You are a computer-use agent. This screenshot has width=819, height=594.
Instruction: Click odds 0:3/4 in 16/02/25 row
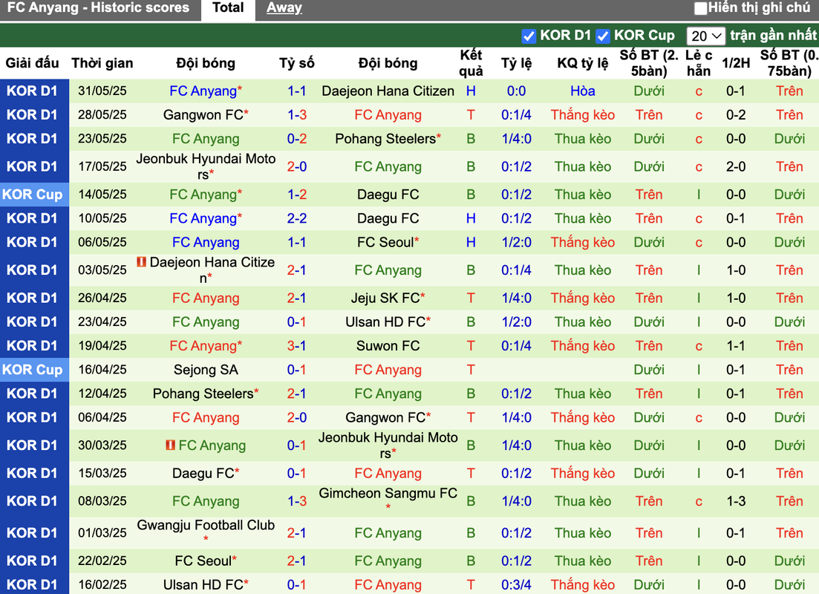[516, 585]
